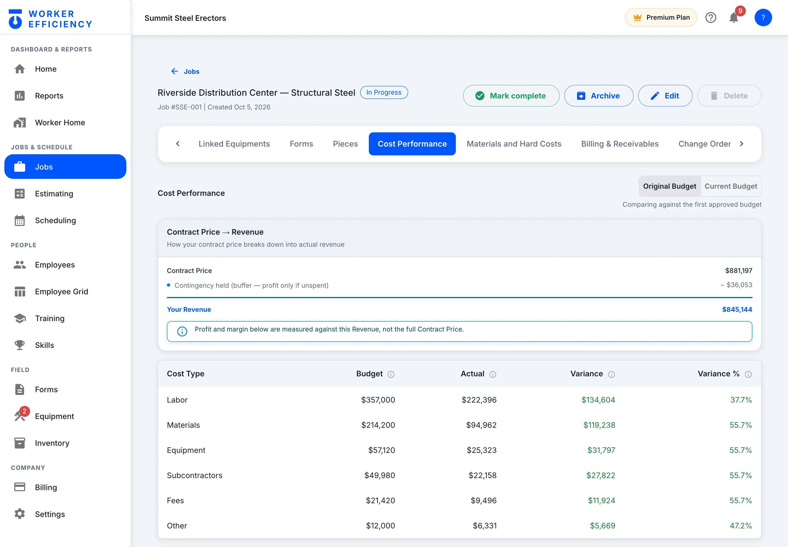Open Employees in the sidebar

coord(65,264)
